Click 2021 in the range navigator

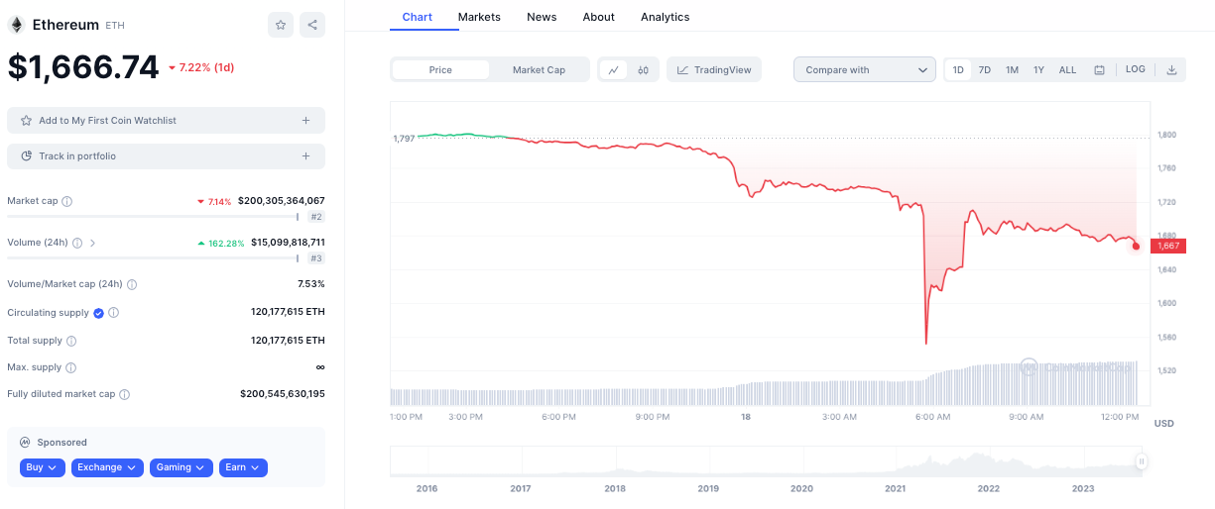(896, 489)
